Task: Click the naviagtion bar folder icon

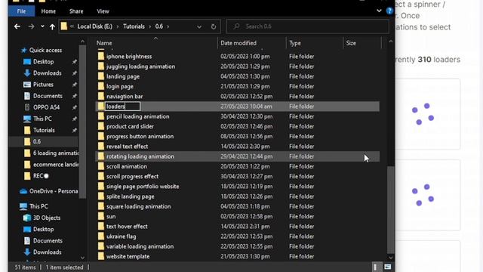Action: coord(101,96)
